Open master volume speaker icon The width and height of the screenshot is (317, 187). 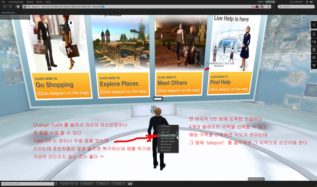point(311,2)
